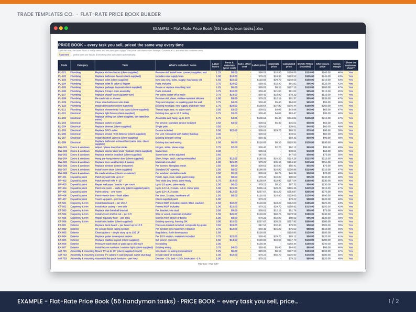Image resolution: width=416 pixels, height=312 pixels.
Task: Select 'Replace toilet fill valve & flapper' cell
Action: tap(125, 84)
